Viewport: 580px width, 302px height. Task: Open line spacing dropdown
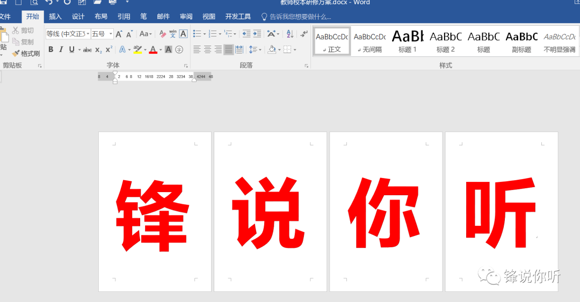click(255, 49)
